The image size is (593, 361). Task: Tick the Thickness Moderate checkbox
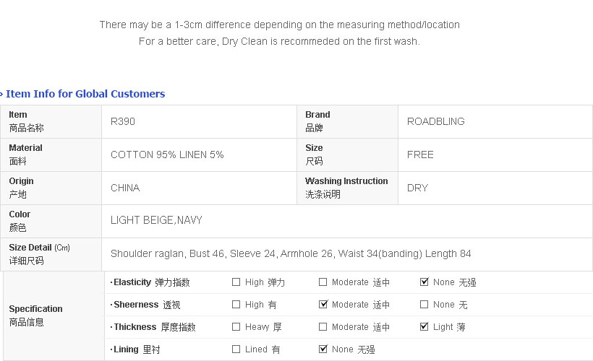[x=323, y=327]
